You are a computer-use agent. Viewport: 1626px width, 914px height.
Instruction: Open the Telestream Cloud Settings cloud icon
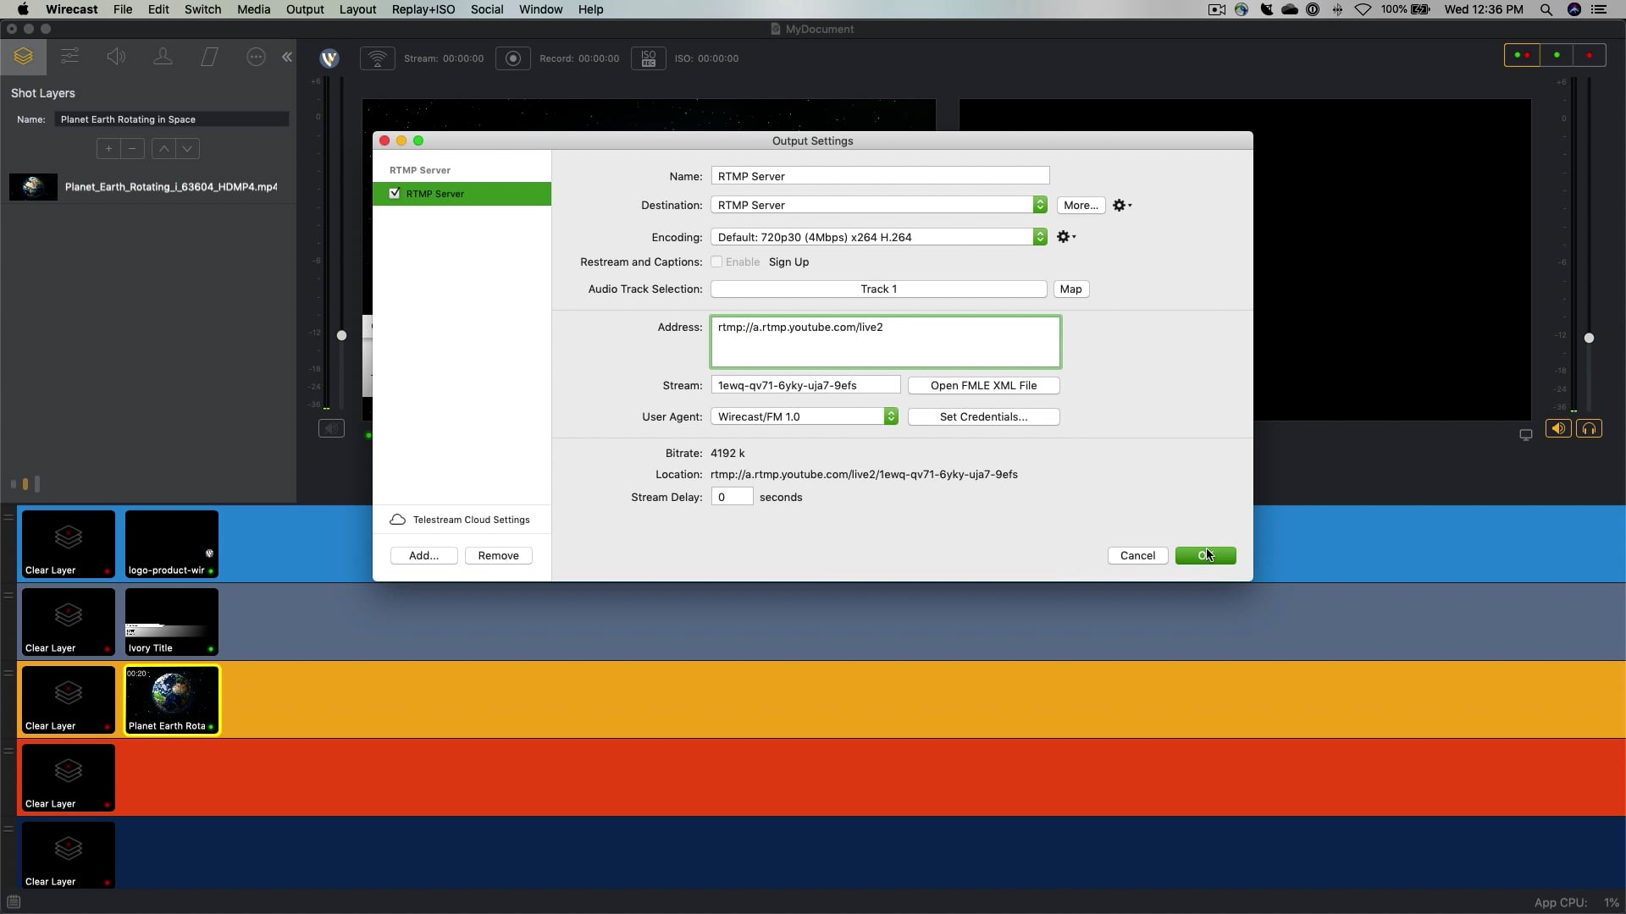coord(397,520)
